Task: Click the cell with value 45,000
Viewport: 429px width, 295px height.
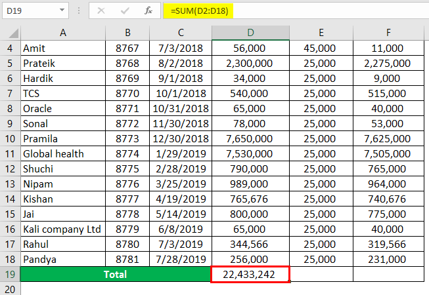Action: (x=321, y=49)
